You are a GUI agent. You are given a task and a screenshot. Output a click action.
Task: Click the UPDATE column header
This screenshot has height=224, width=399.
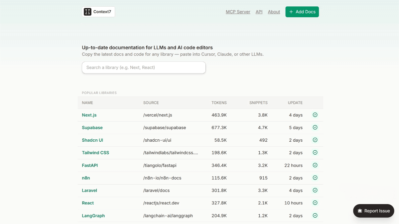(295, 103)
